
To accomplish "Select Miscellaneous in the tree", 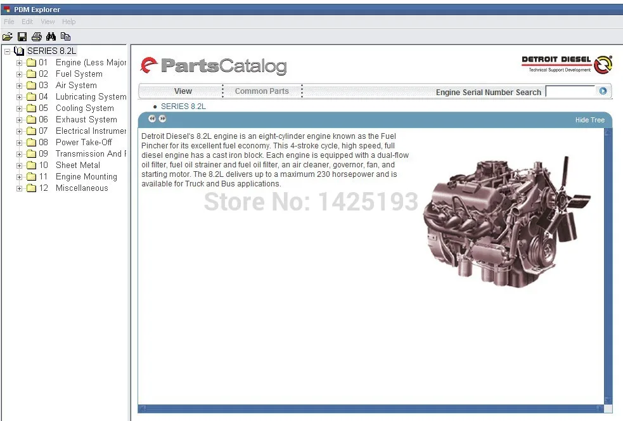I will coord(82,188).
